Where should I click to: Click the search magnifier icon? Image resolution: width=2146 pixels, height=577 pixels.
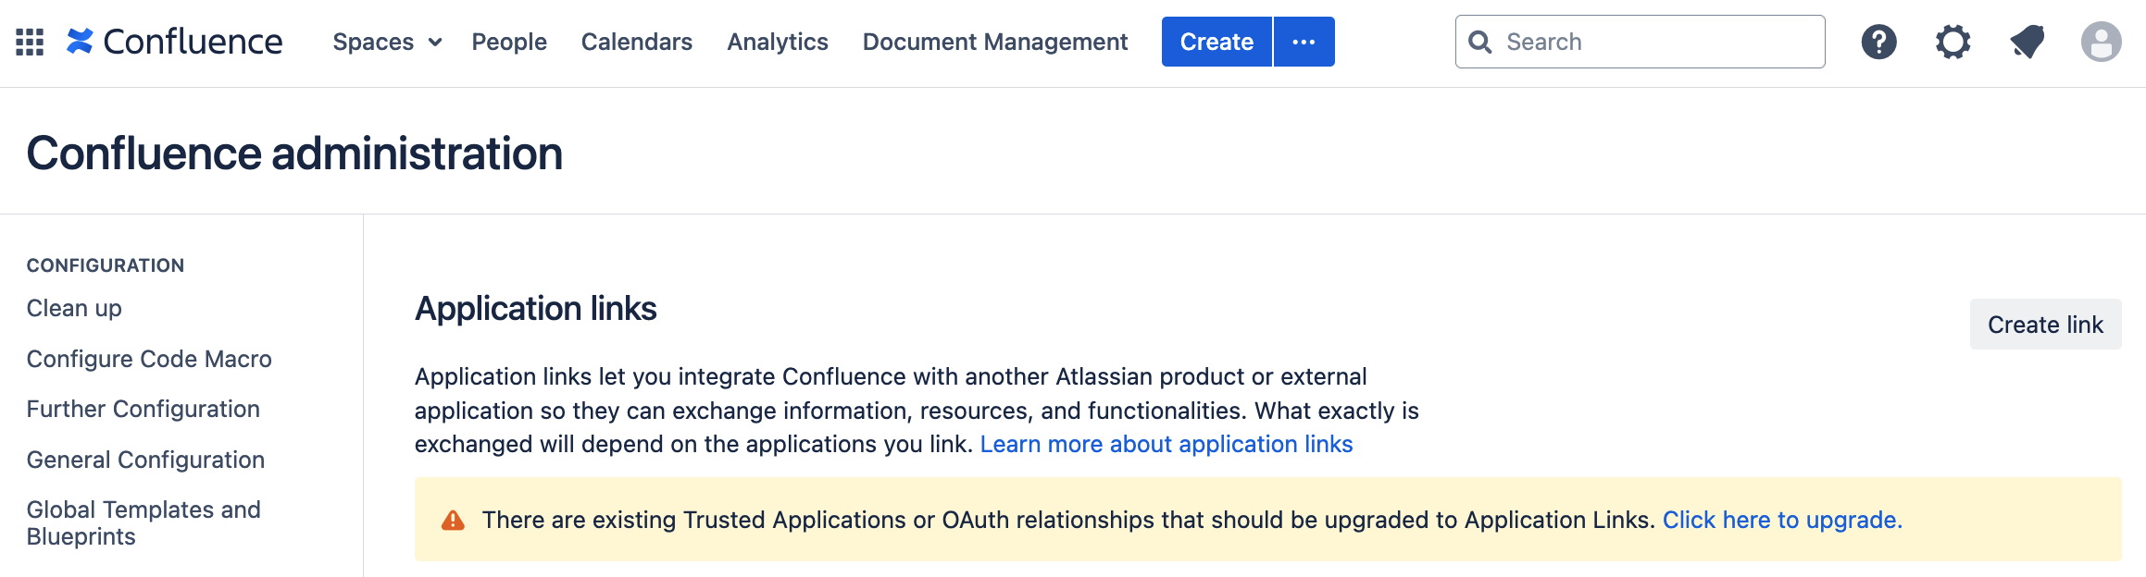point(1480,42)
